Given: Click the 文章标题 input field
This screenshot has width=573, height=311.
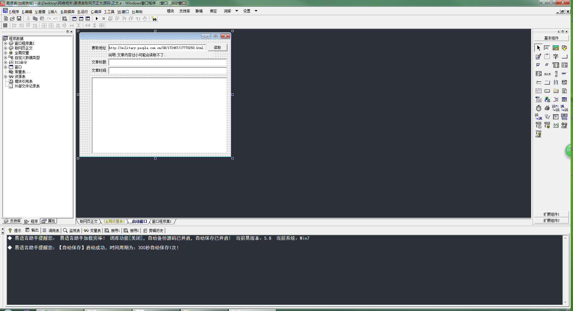Looking at the screenshot, I should pos(168,62).
